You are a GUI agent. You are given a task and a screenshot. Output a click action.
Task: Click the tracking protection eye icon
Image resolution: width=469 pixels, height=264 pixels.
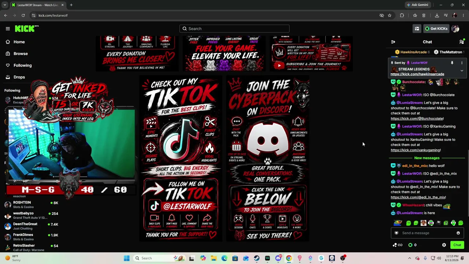coord(382,15)
